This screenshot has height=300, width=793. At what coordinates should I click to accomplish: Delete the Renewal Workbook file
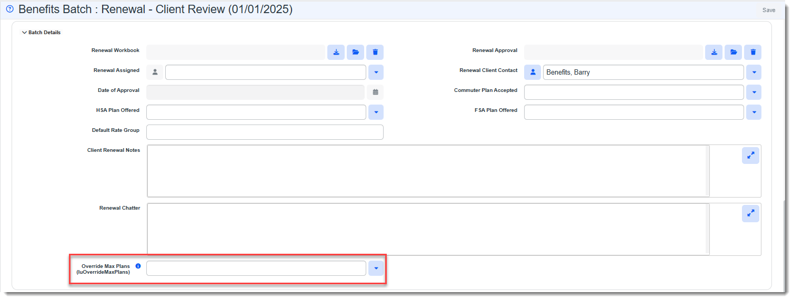tap(375, 52)
